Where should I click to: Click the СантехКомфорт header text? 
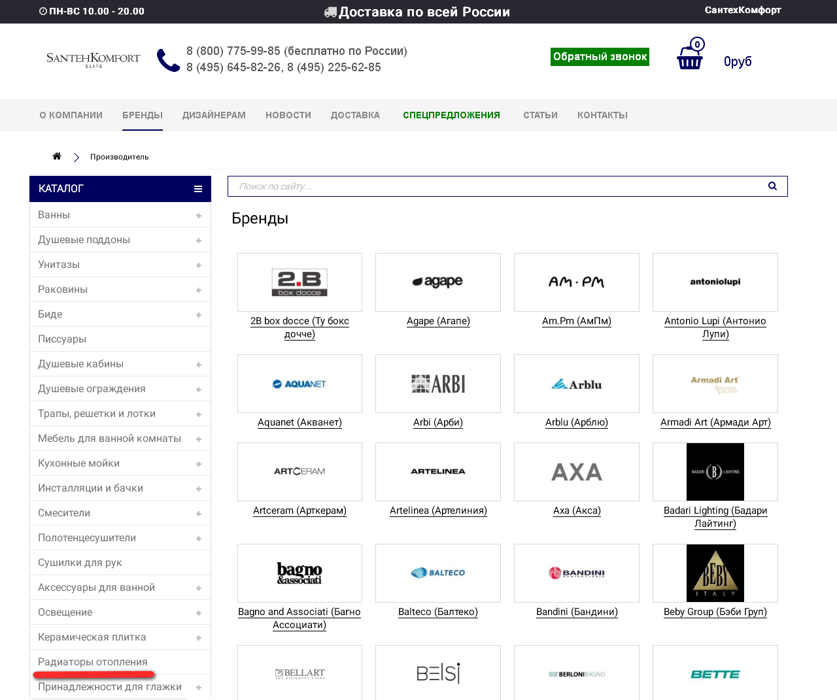pyautogui.click(x=743, y=10)
